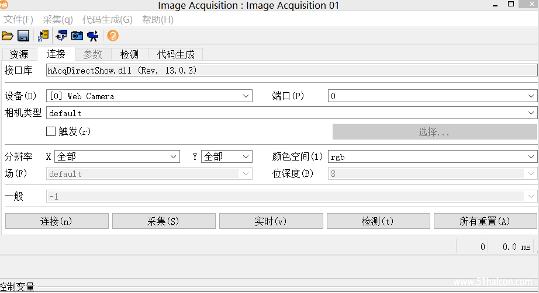Click the 控制变量 panel label
Screen dimensions: 539x293
[x=17, y=287]
